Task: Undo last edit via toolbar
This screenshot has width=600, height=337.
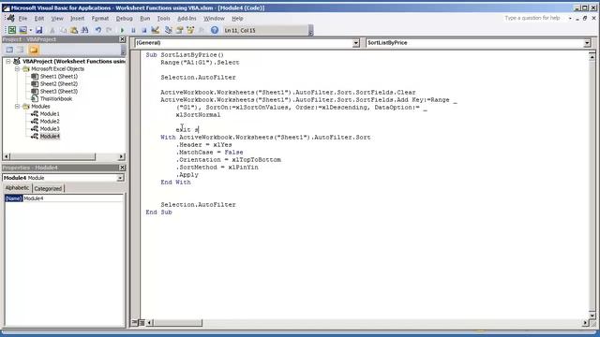Action: point(98,30)
